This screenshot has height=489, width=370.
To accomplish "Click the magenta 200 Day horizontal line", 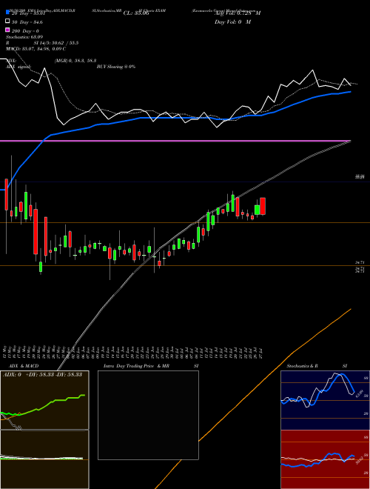I will (175, 141).
